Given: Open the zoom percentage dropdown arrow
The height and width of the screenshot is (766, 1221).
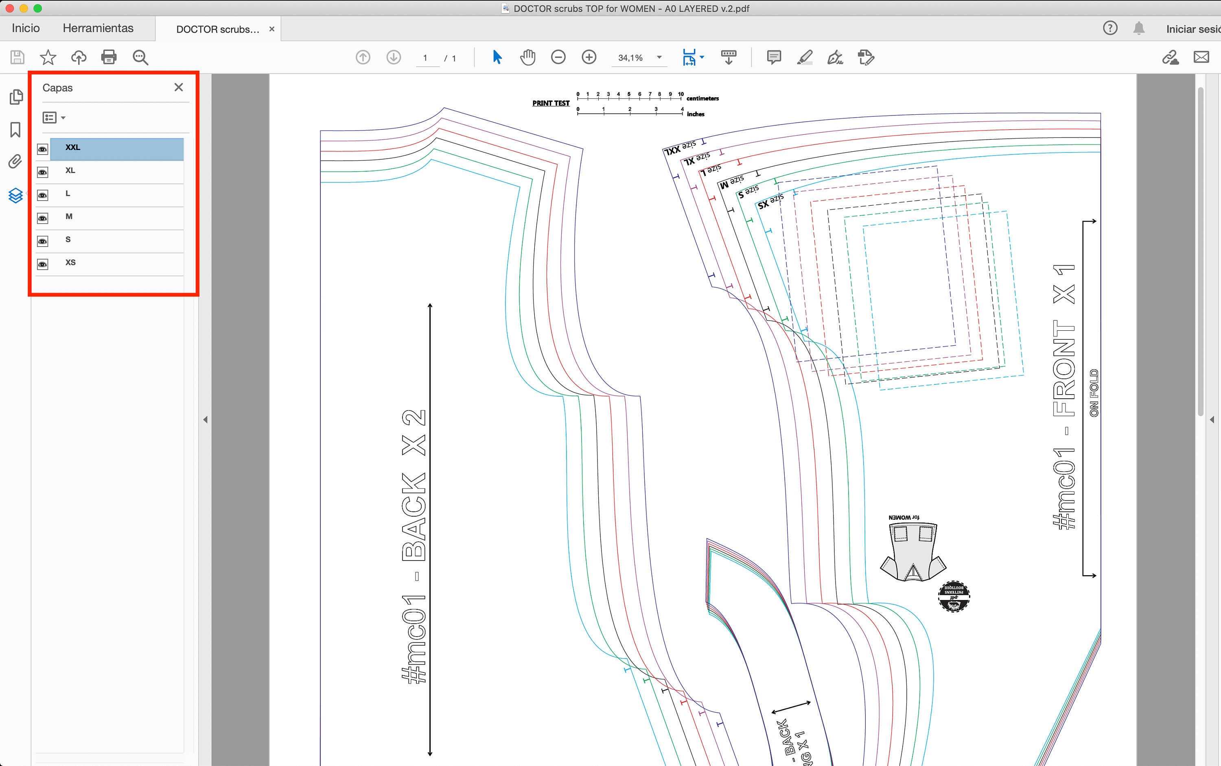Looking at the screenshot, I should coord(659,57).
